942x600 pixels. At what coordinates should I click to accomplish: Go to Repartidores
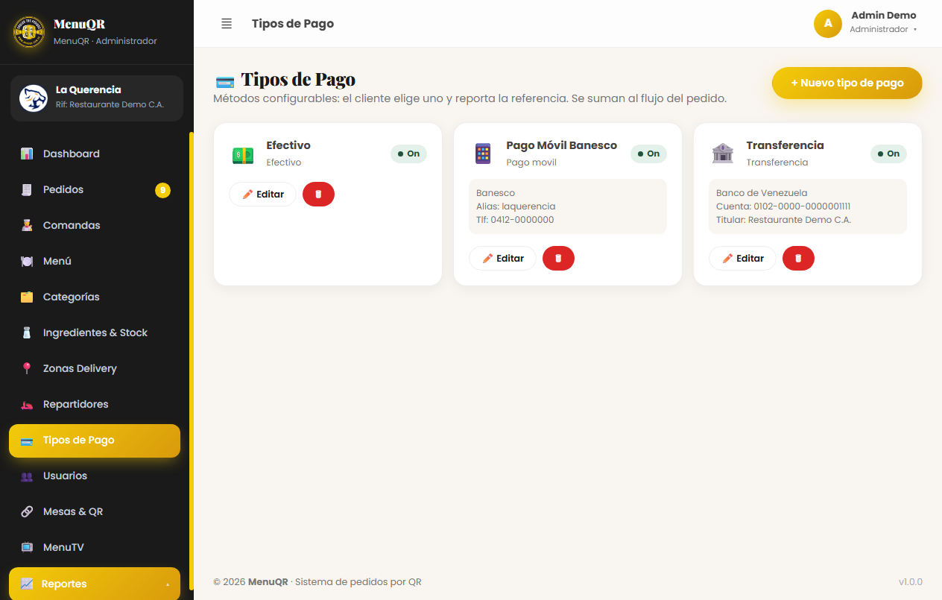pyautogui.click(x=95, y=404)
